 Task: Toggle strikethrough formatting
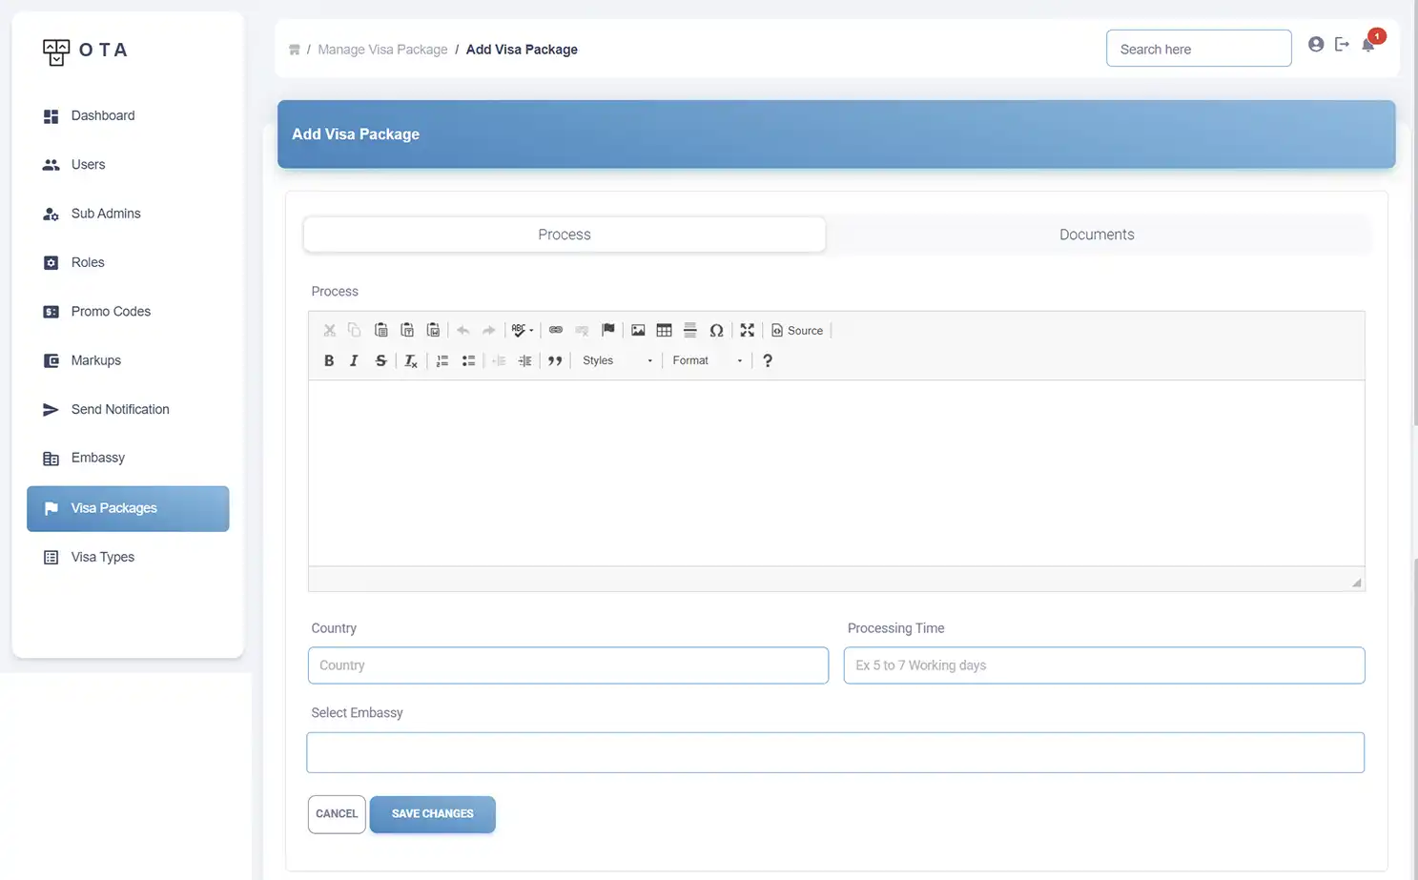pyautogui.click(x=380, y=360)
